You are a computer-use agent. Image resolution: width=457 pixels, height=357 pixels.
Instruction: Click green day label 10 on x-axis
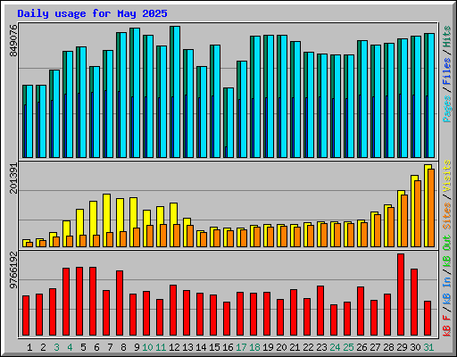click(x=147, y=347)
